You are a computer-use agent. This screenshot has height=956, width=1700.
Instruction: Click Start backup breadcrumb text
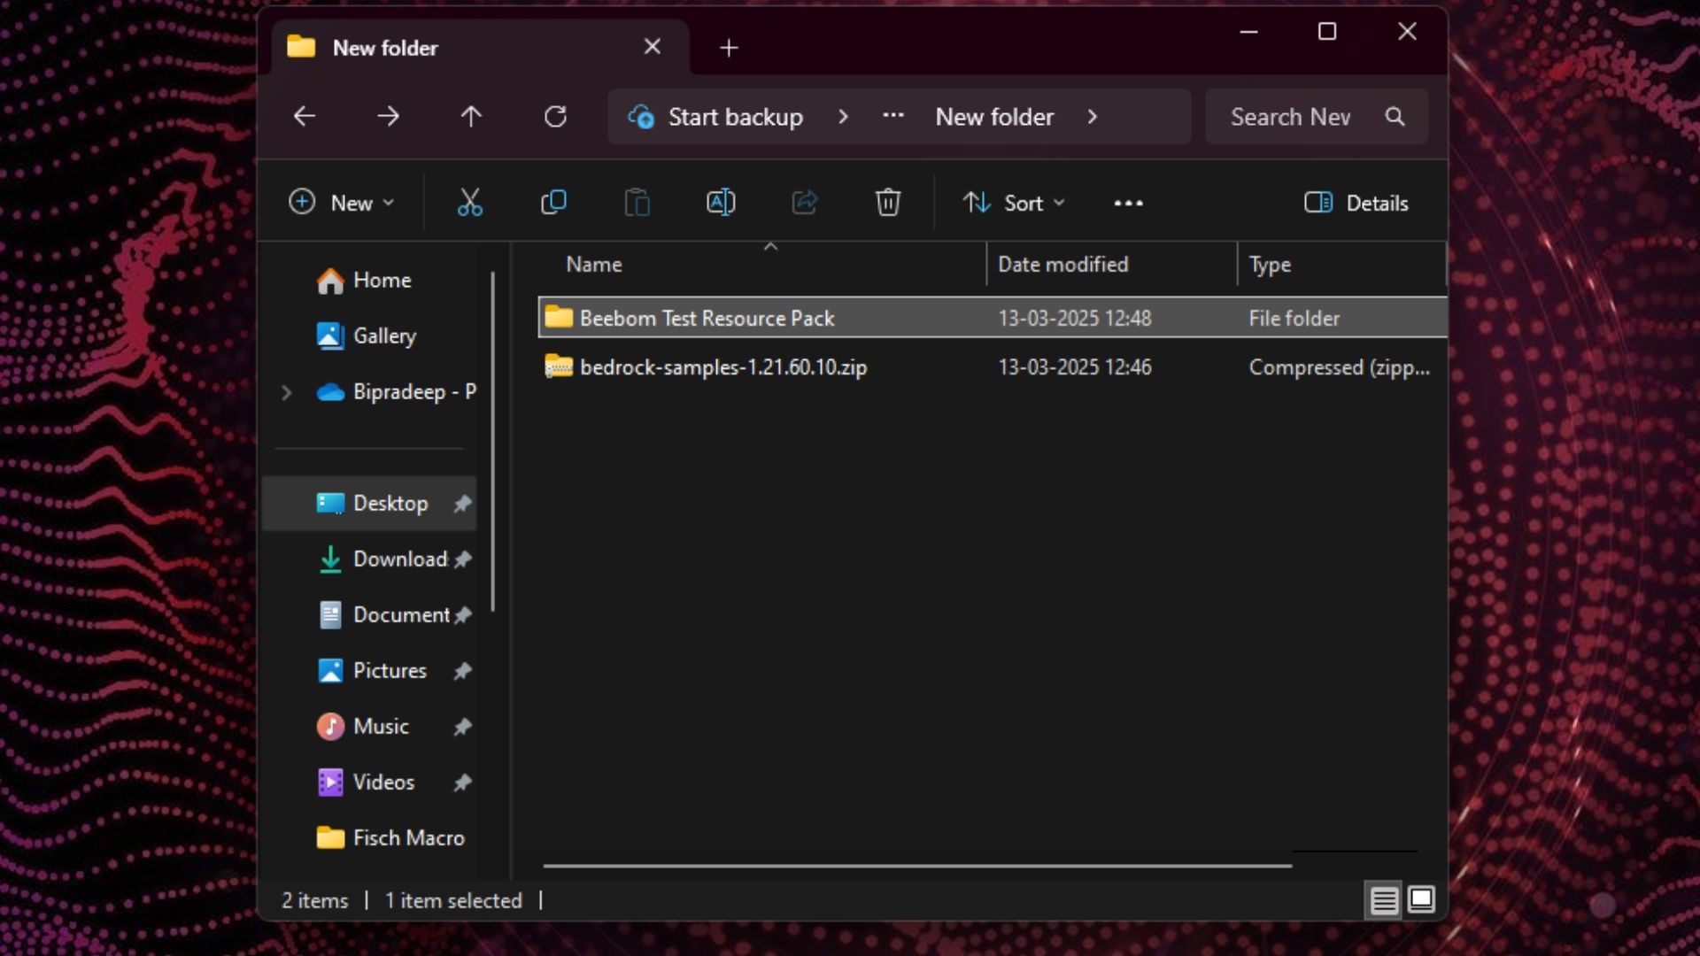click(x=735, y=116)
